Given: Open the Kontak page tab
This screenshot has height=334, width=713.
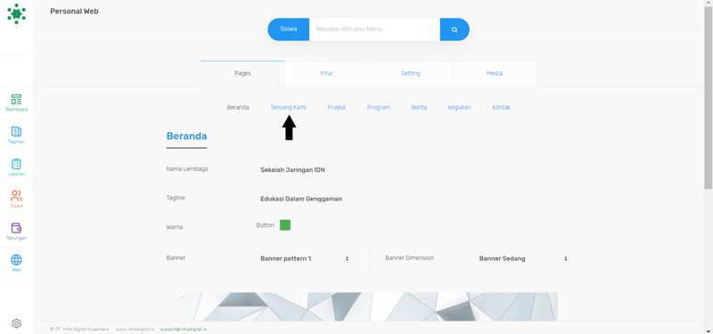Looking at the screenshot, I should point(501,108).
